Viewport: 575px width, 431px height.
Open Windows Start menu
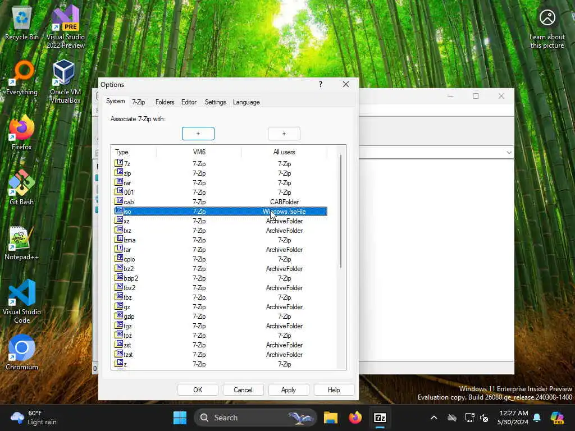pyautogui.click(x=180, y=418)
